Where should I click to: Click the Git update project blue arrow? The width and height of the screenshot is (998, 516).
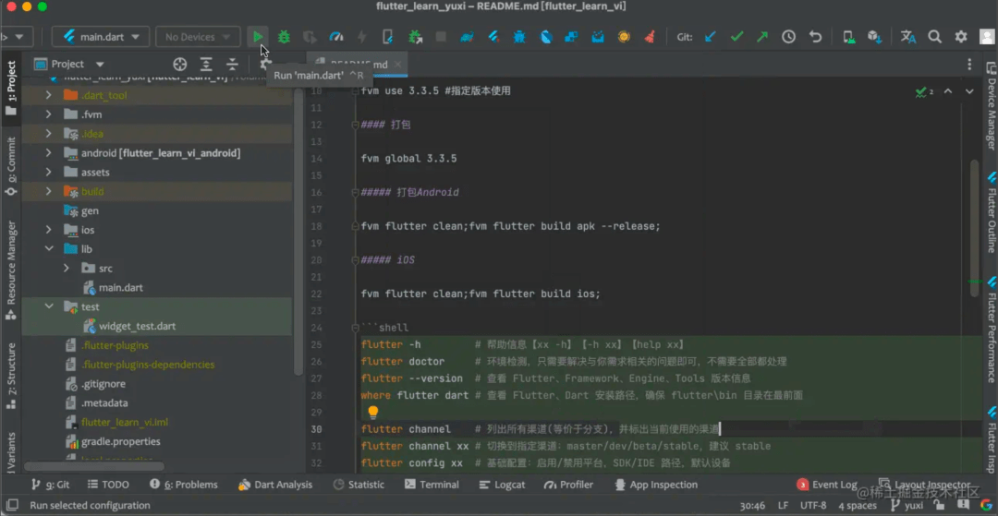coord(711,37)
